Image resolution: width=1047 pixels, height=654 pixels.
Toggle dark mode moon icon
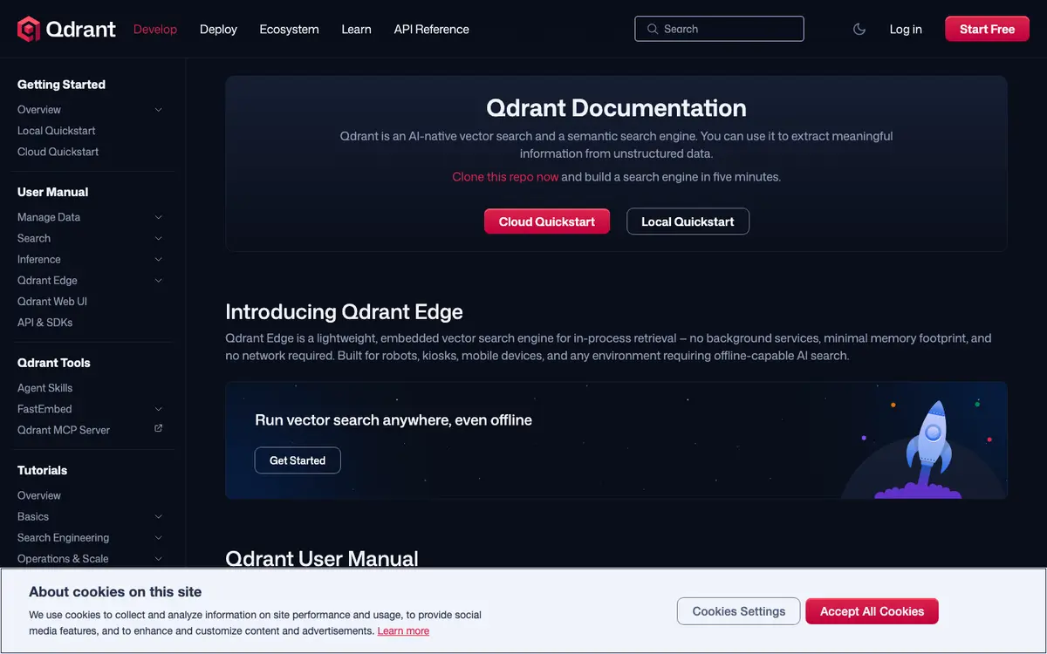[859, 29]
